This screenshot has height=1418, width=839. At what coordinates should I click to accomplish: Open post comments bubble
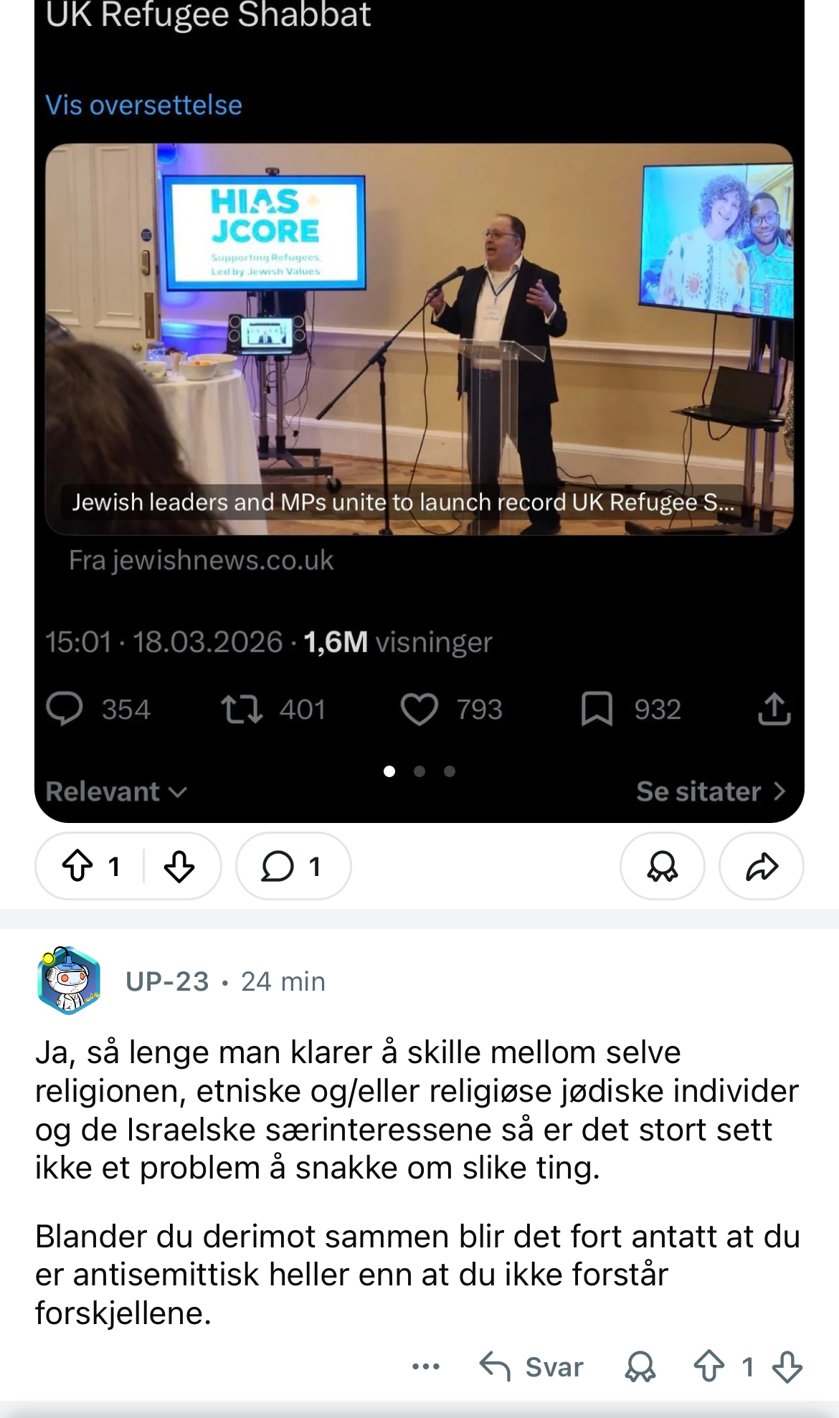pyautogui.click(x=293, y=866)
